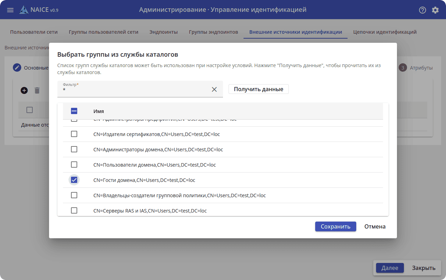Uncheck the Гости домена group checkbox

[x=74, y=180]
